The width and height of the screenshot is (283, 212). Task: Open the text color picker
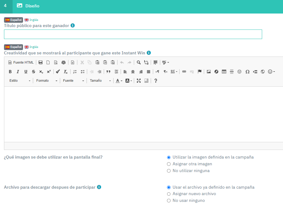tap(119, 81)
